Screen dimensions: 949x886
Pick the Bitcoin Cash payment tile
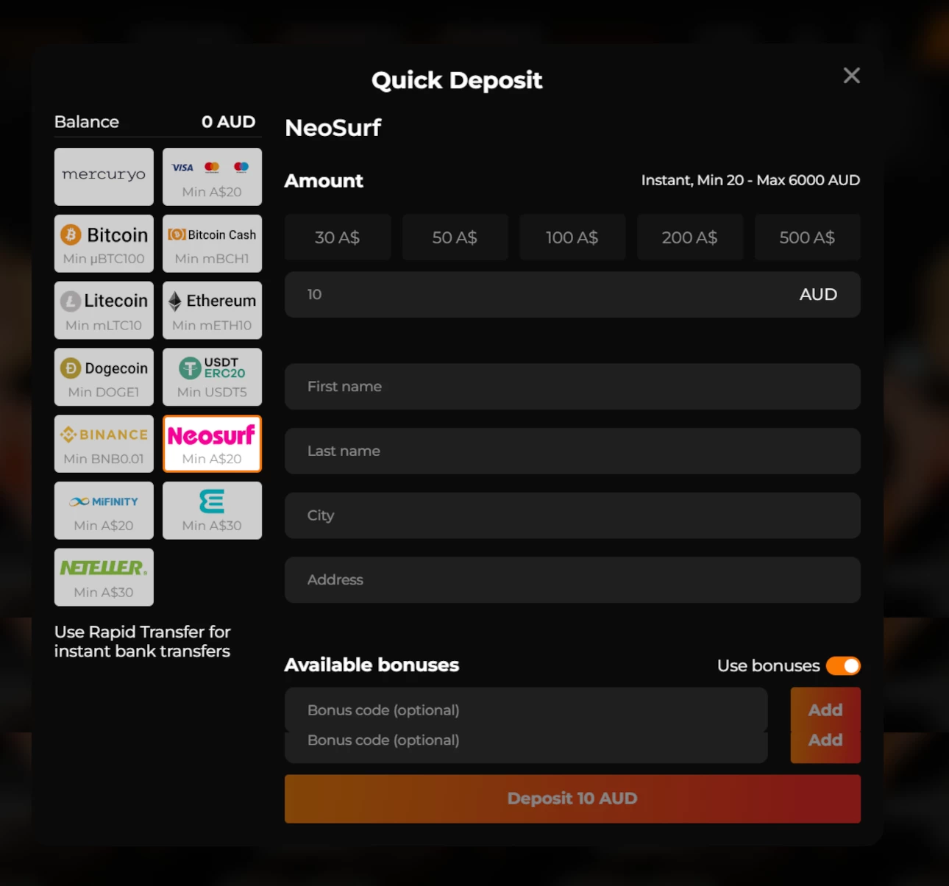tap(212, 243)
